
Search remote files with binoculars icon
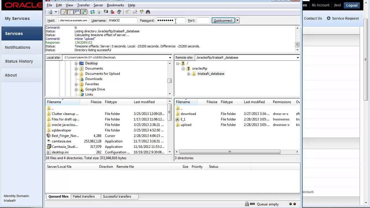(x=148, y=12)
